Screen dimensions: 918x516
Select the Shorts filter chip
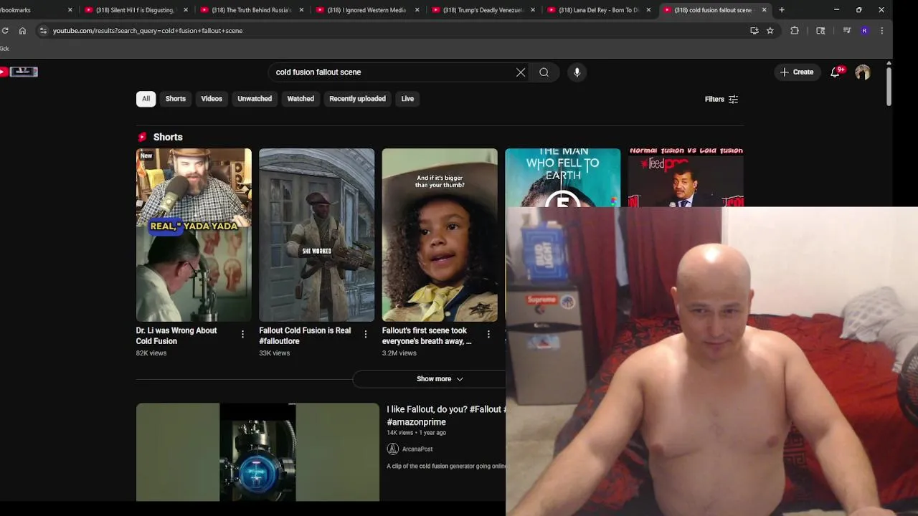click(176, 99)
